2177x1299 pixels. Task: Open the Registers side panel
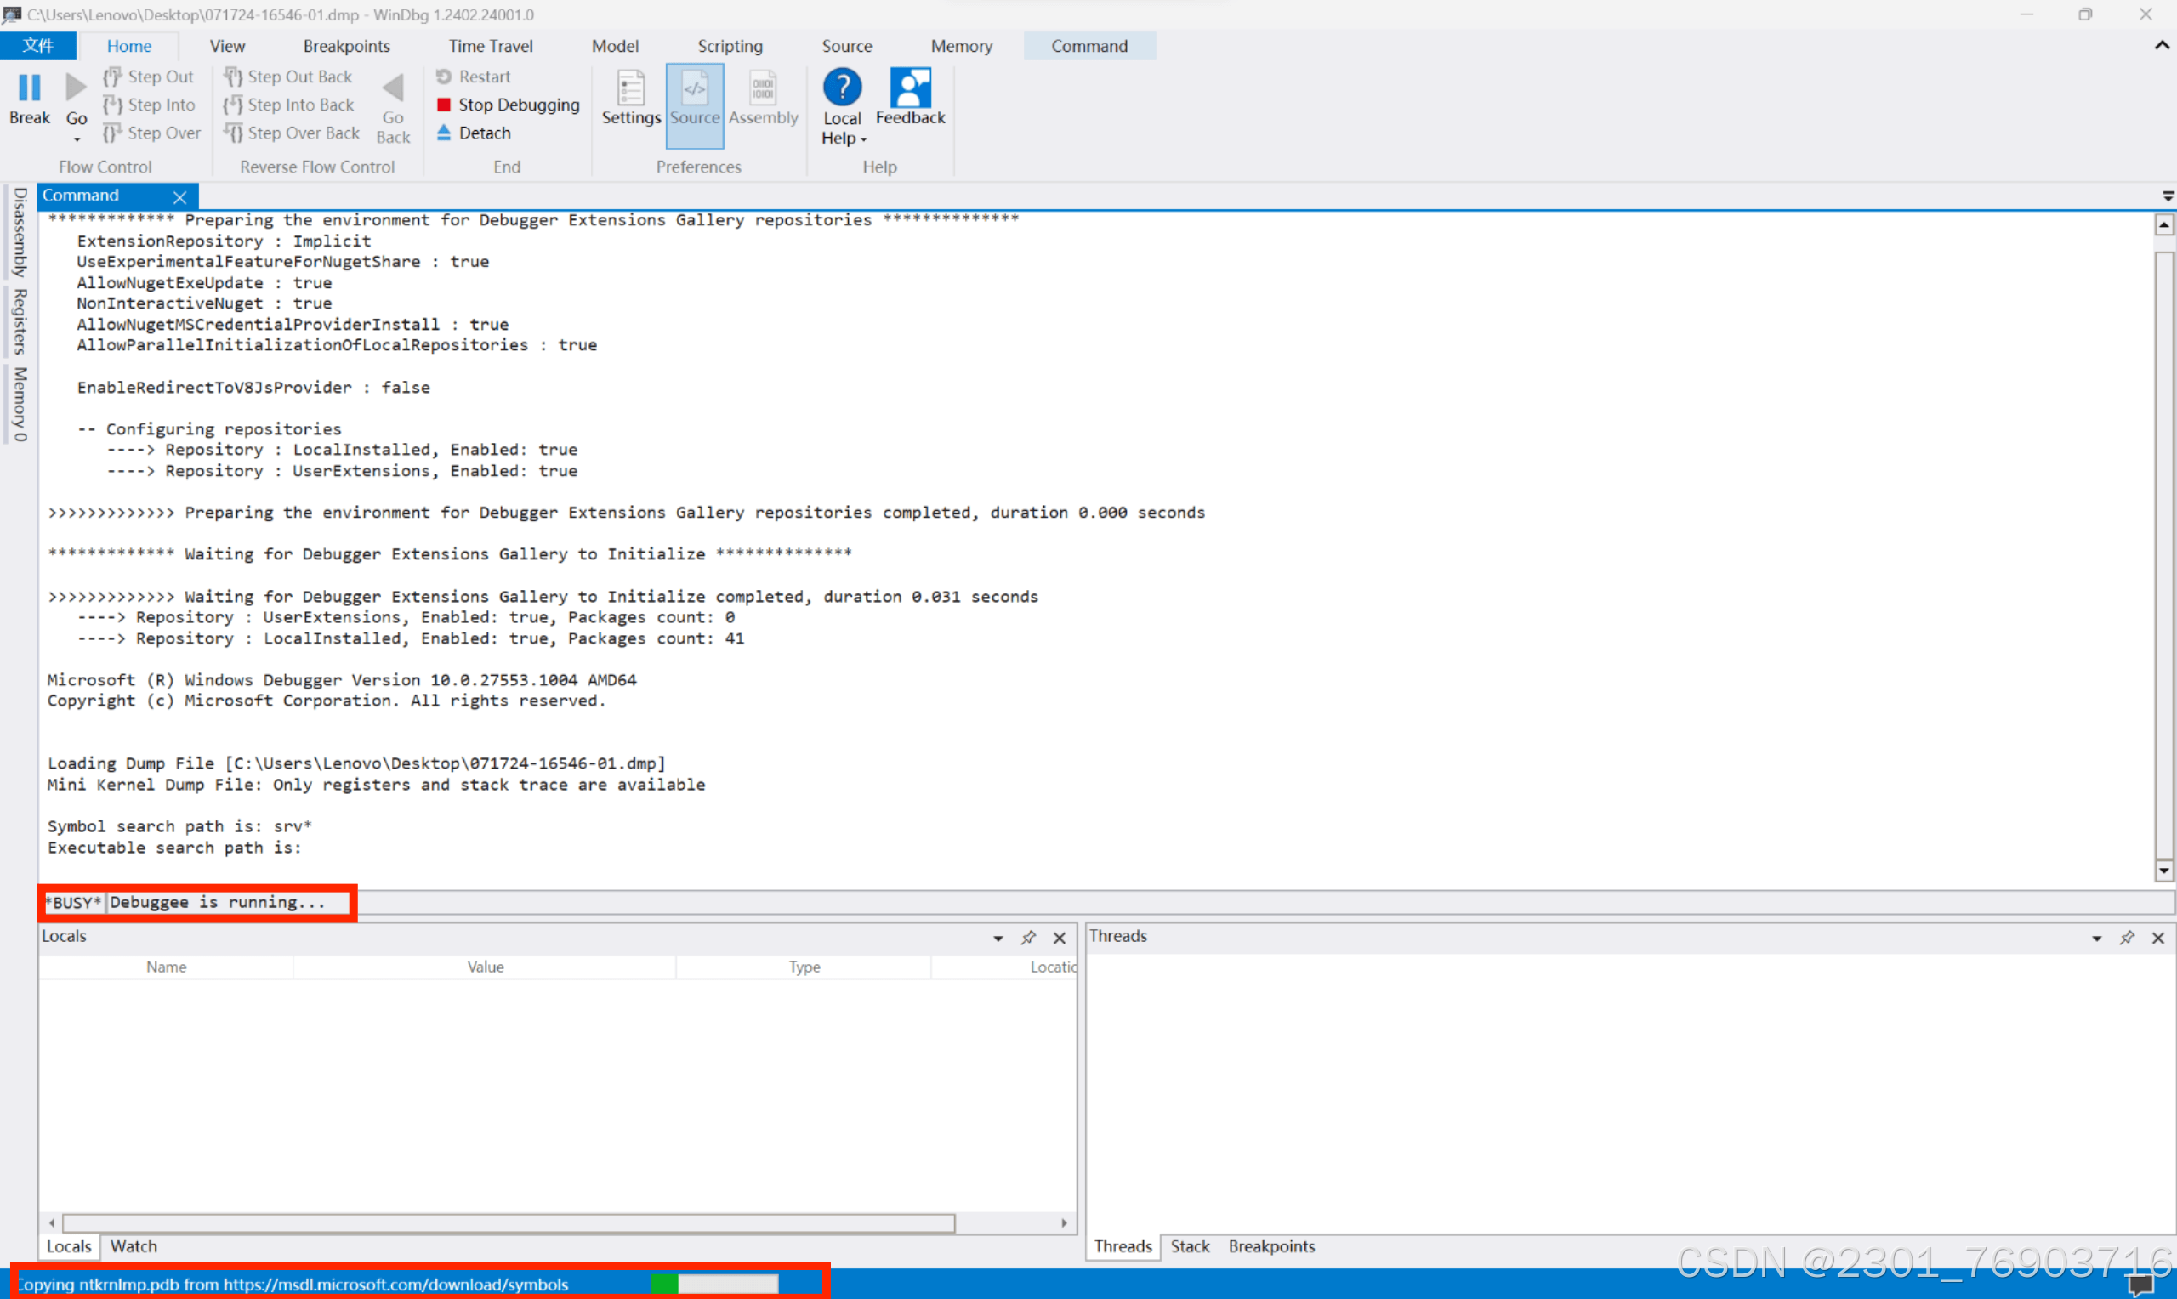click(x=20, y=321)
